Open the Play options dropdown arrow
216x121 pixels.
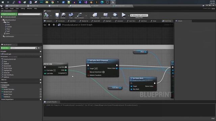[129, 16]
